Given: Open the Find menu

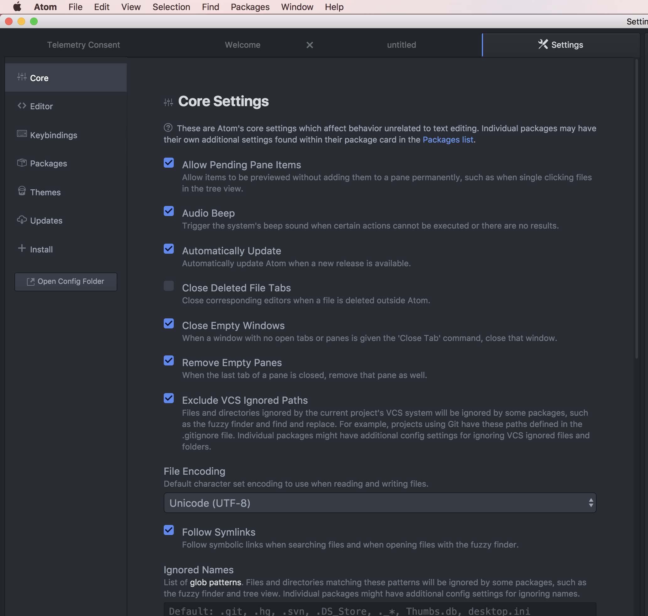Looking at the screenshot, I should pos(210,7).
